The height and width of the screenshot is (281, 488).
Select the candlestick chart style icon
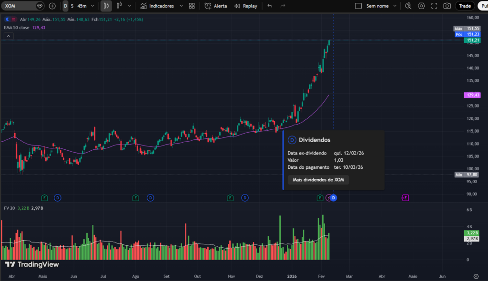pyautogui.click(x=107, y=6)
